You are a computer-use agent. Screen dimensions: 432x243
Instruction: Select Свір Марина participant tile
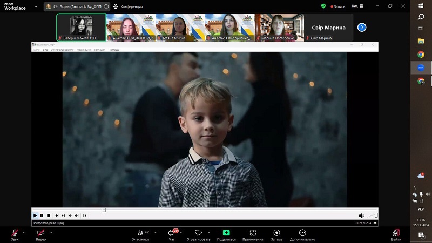point(329,28)
